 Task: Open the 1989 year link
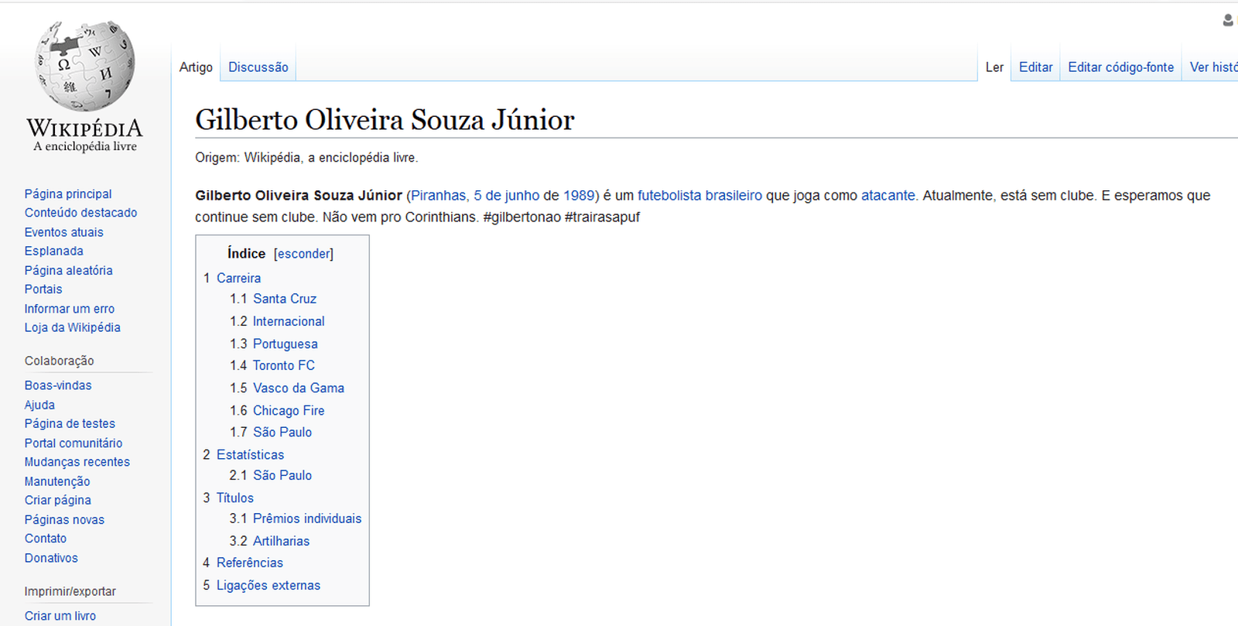pos(579,196)
